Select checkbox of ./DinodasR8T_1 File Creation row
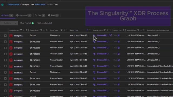The width and height of the screenshot is (173, 97). (5, 36)
